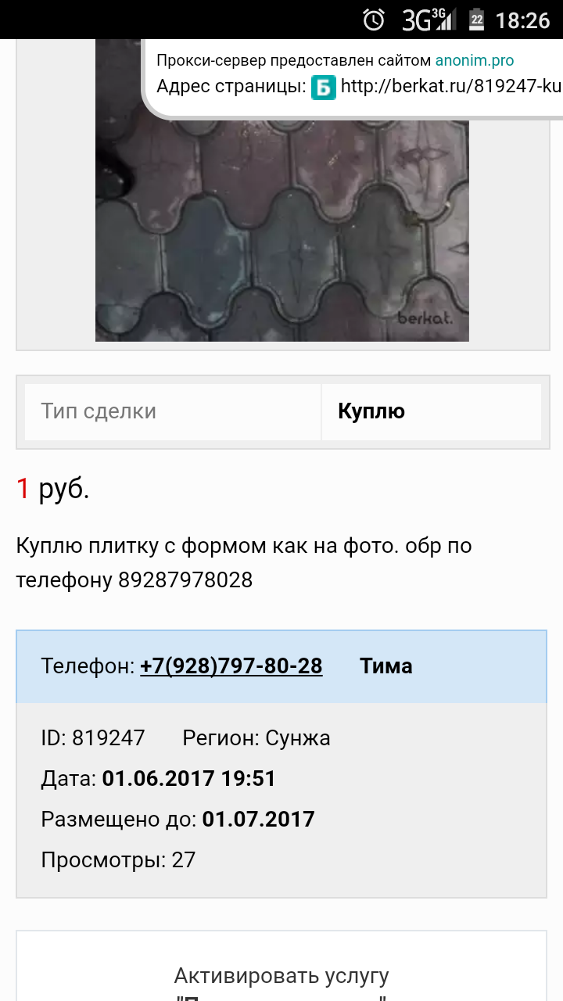Viewport: 563px width, 1001px height.
Task: Call phone number +7(928)797-80-28
Action: click(x=231, y=666)
